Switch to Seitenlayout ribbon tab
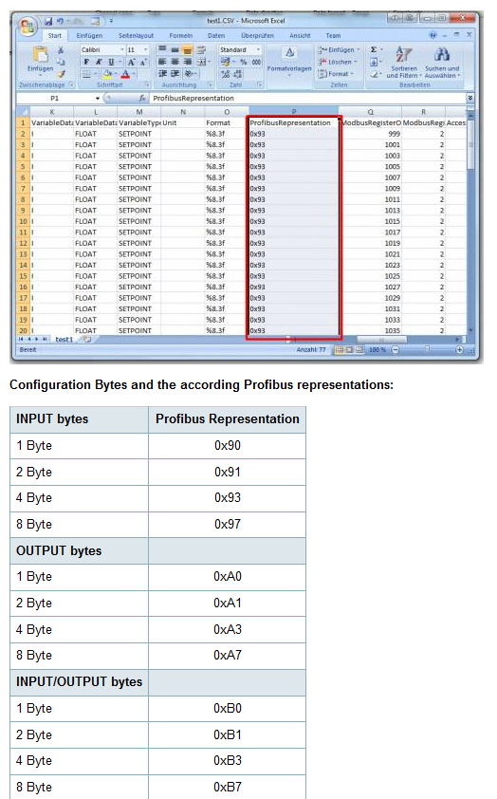The height and width of the screenshot is (799, 497). [x=136, y=36]
